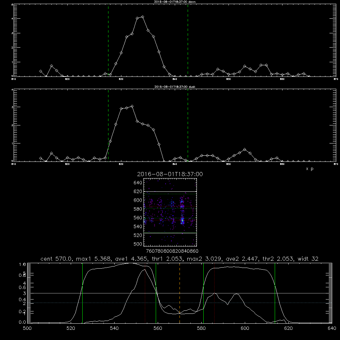Click the '520' label on heatmap y-axis
This screenshot has height=340, width=340.
pos(138,235)
